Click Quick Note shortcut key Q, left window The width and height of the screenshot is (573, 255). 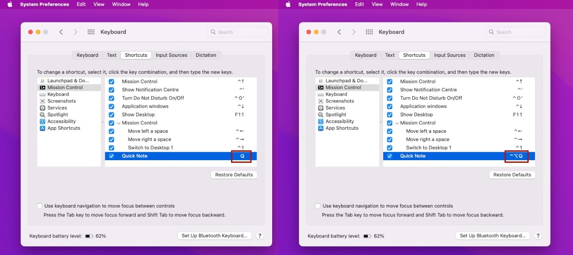pos(242,156)
